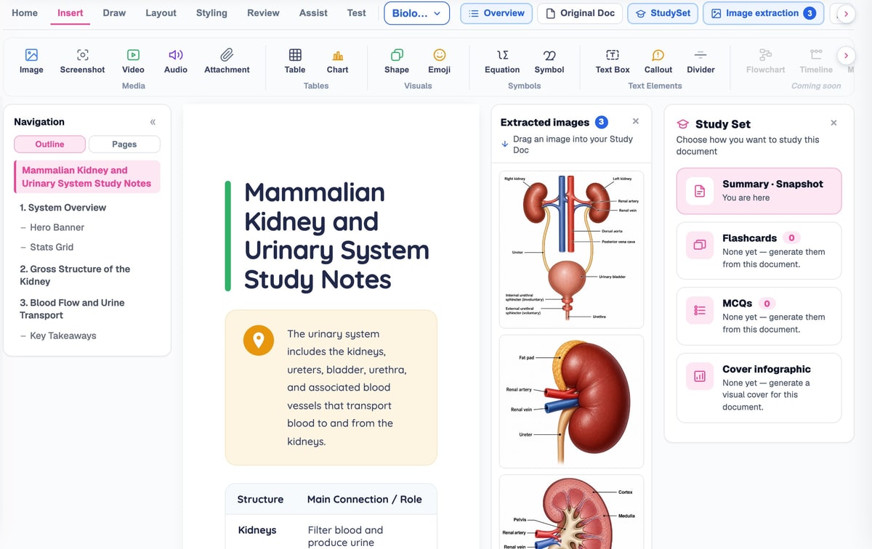
Task: Add a Text Box
Action: (x=613, y=61)
